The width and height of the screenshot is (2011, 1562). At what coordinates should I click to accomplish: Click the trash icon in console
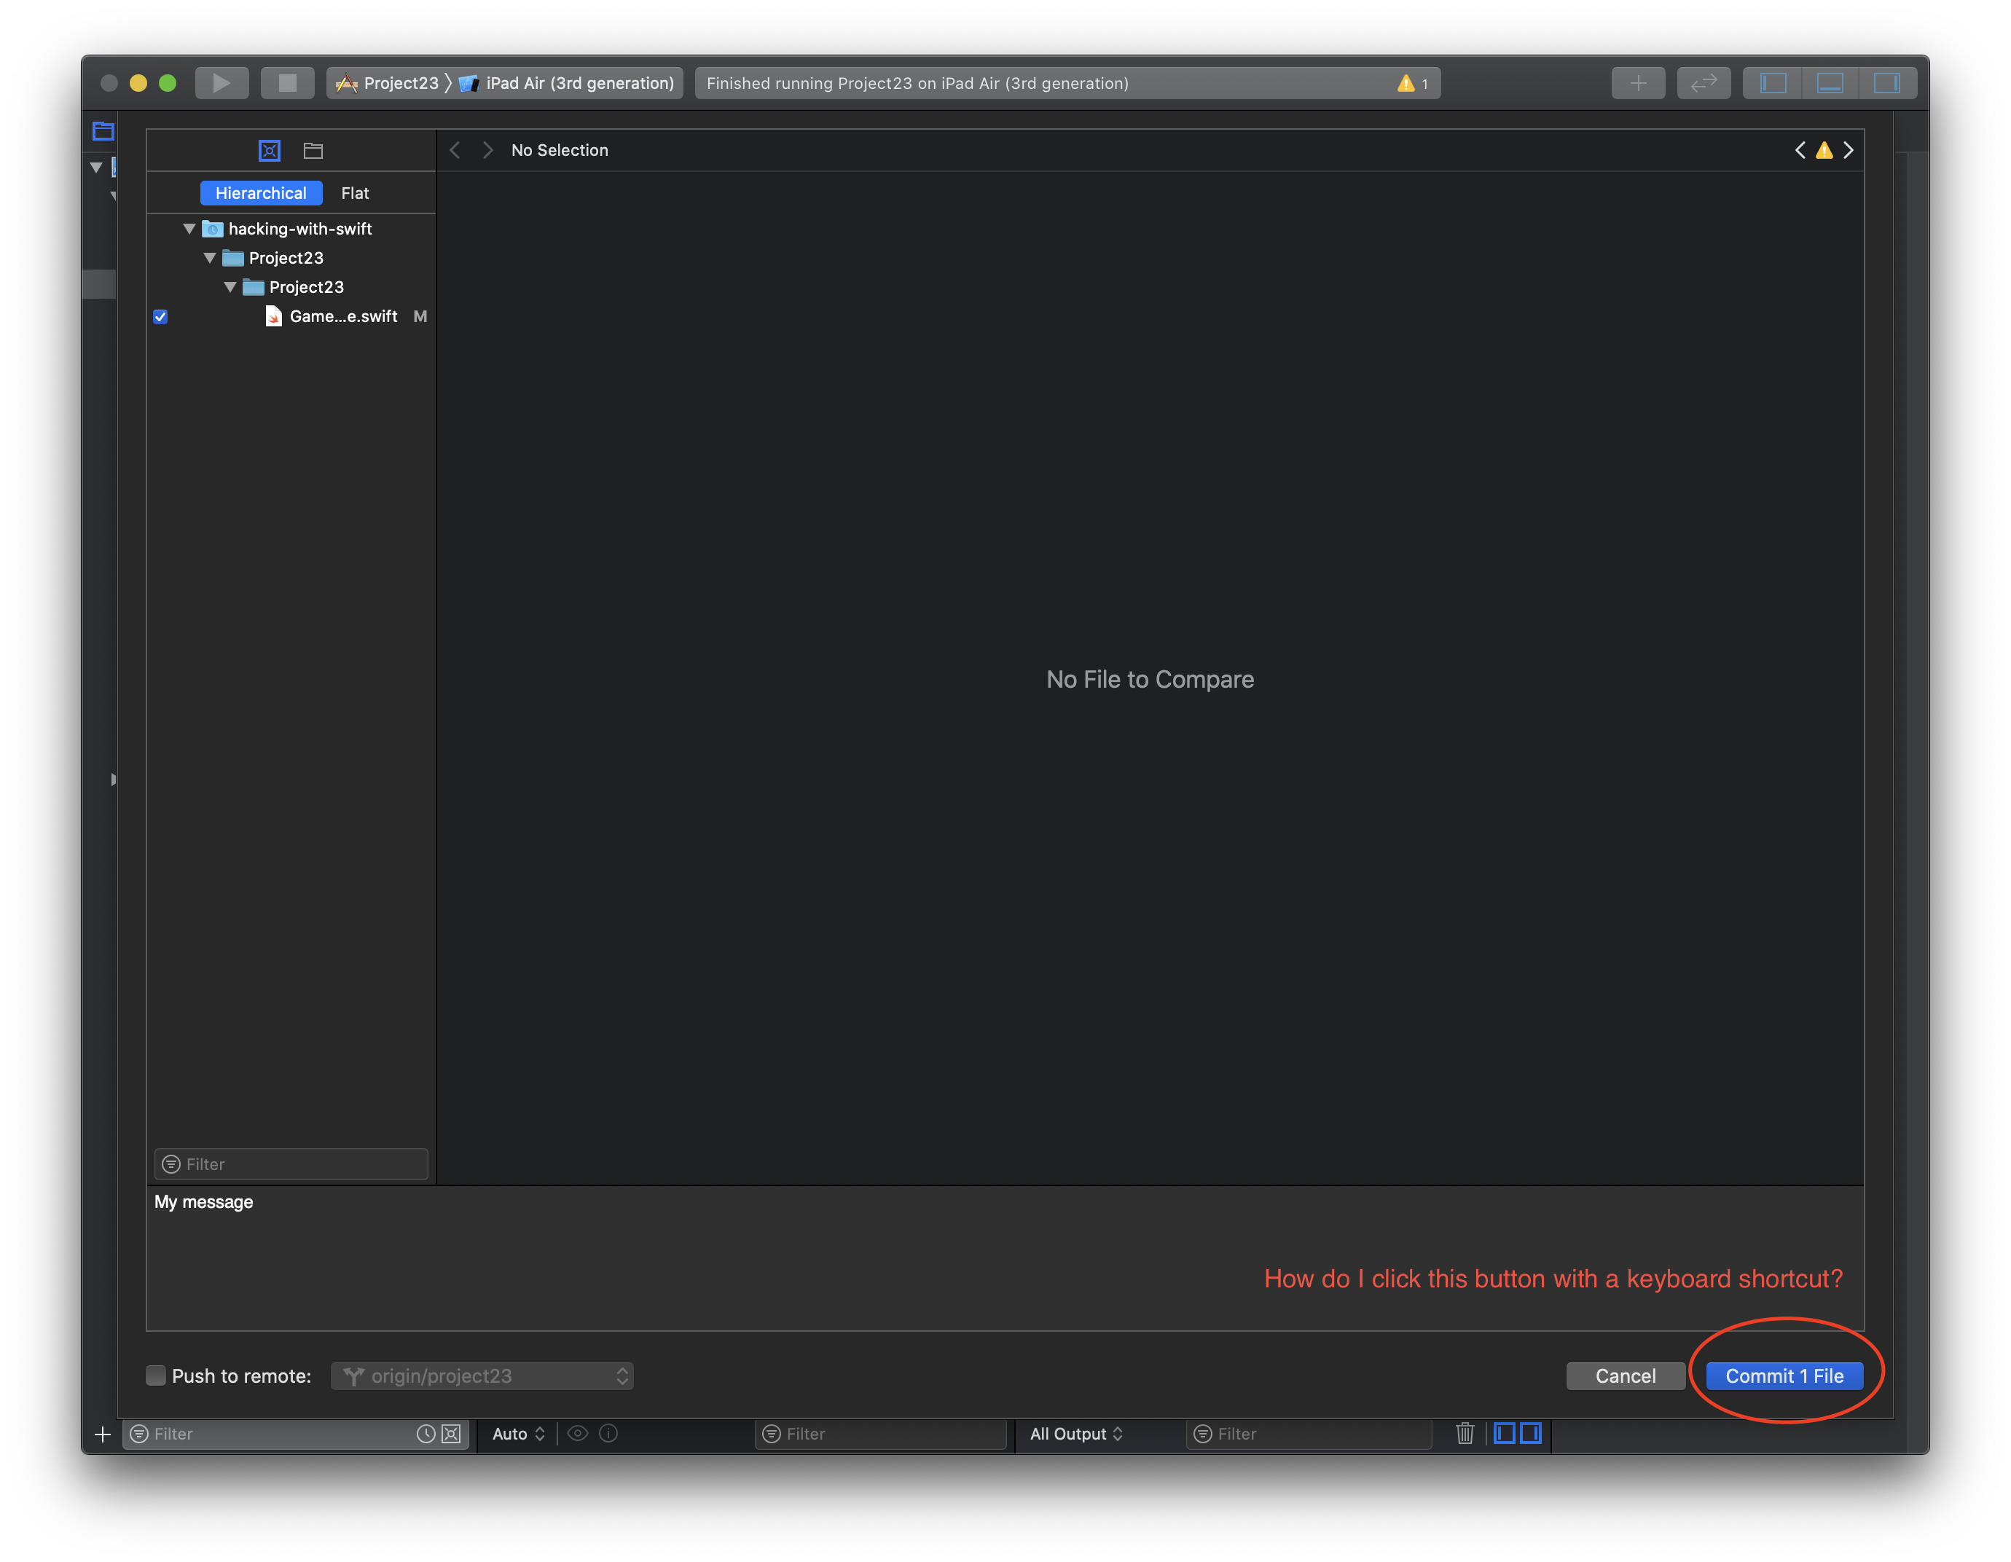[x=1464, y=1433]
